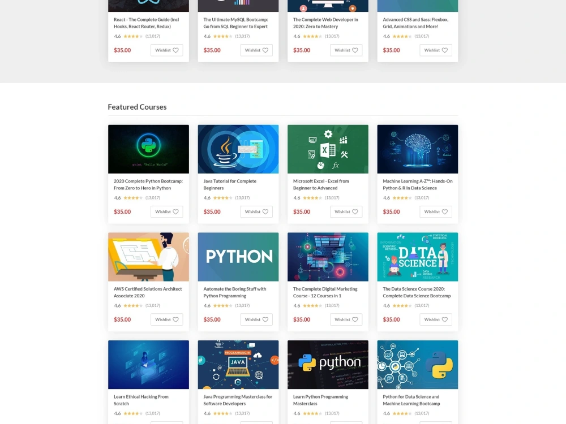Wishlist the Ultimate MySQL Bootcamp course
566x424 pixels.
point(256,50)
